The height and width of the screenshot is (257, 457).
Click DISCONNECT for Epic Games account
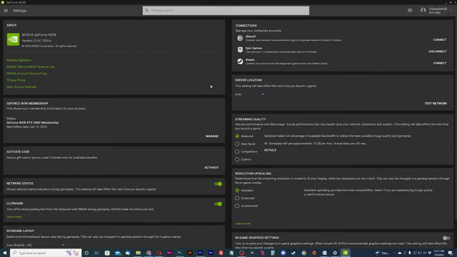click(x=437, y=51)
